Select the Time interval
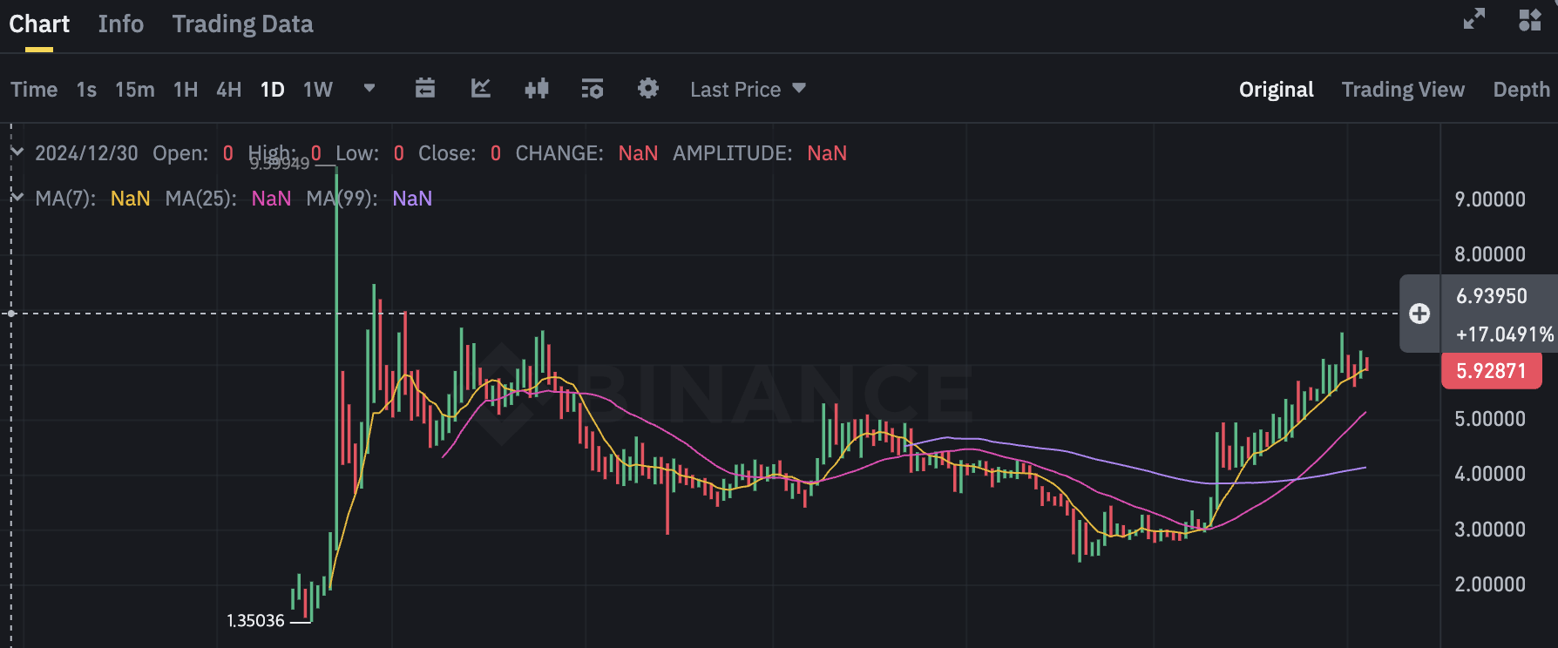1558x648 pixels. point(34,90)
